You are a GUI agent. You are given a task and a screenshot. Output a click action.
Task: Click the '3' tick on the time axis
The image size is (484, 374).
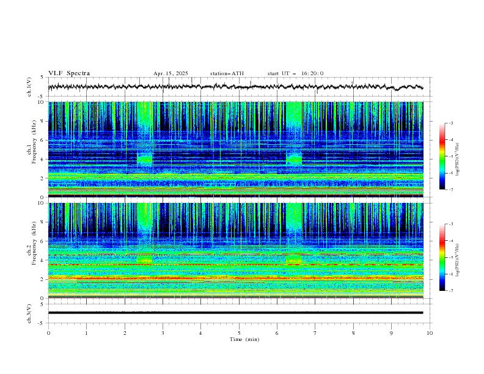point(163,333)
